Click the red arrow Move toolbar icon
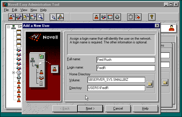 coord(138,17)
